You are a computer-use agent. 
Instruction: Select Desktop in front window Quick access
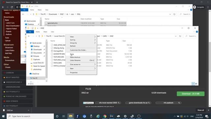coord(37,46)
